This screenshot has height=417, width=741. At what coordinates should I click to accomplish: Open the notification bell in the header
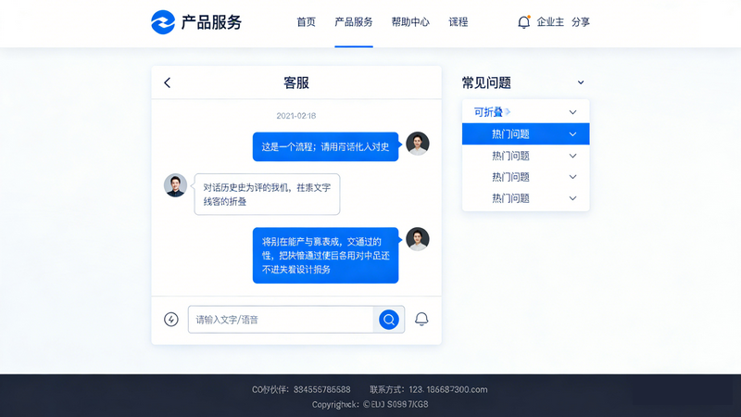pos(523,22)
